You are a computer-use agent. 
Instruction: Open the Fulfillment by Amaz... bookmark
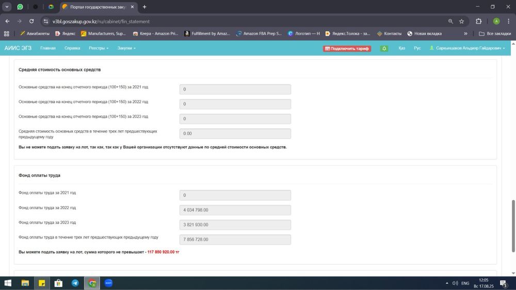pyautogui.click(x=207, y=33)
